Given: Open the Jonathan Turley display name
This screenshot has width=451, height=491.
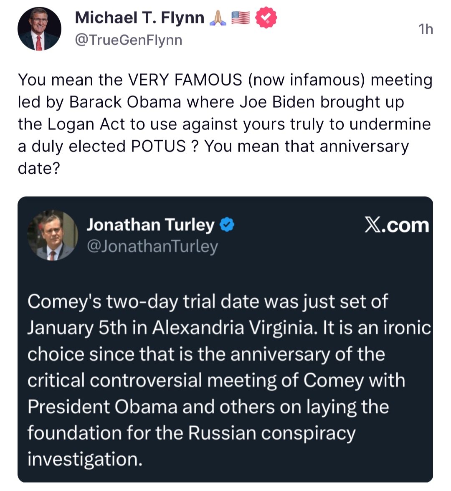Looking at the screenshot, I should (150, 225).
